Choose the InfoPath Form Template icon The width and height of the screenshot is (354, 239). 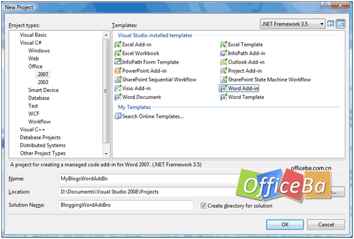click(118, 62)
